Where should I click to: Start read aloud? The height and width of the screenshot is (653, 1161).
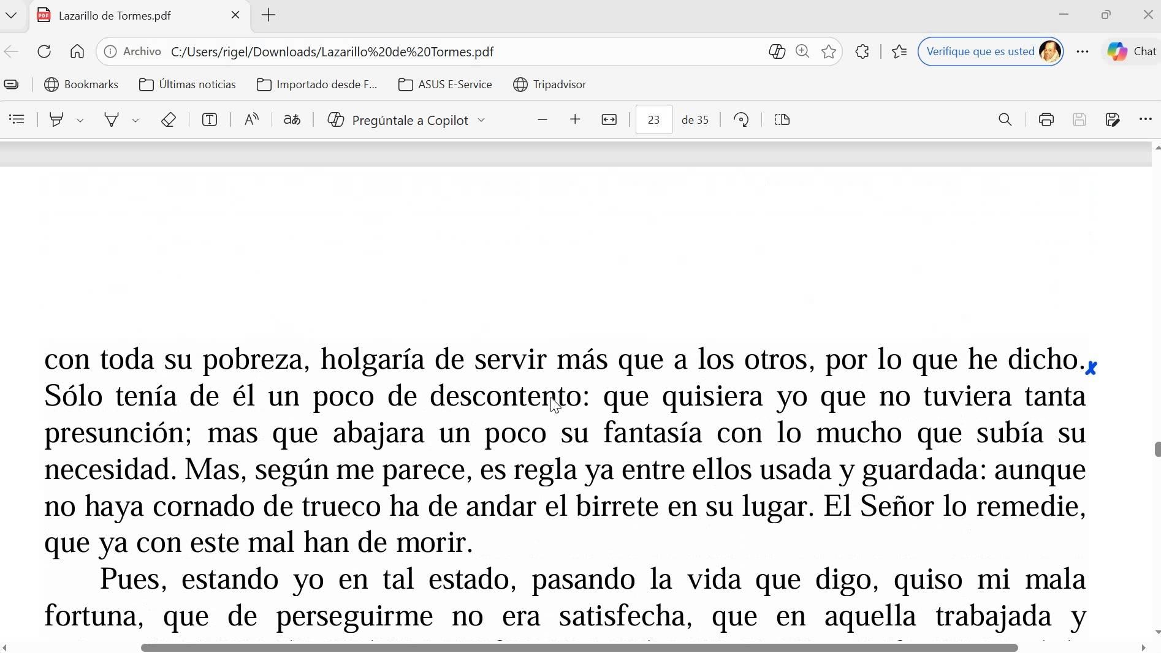point(251,119)
